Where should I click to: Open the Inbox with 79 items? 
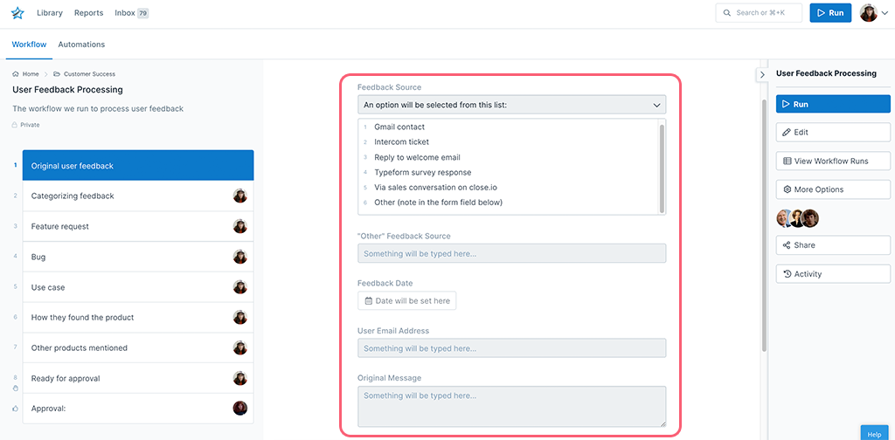point(131,13)
